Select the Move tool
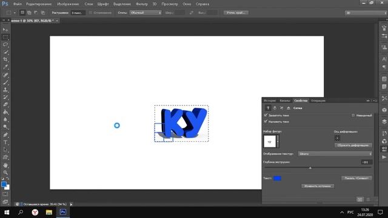The image size is (388, 218). coord(5,30)
